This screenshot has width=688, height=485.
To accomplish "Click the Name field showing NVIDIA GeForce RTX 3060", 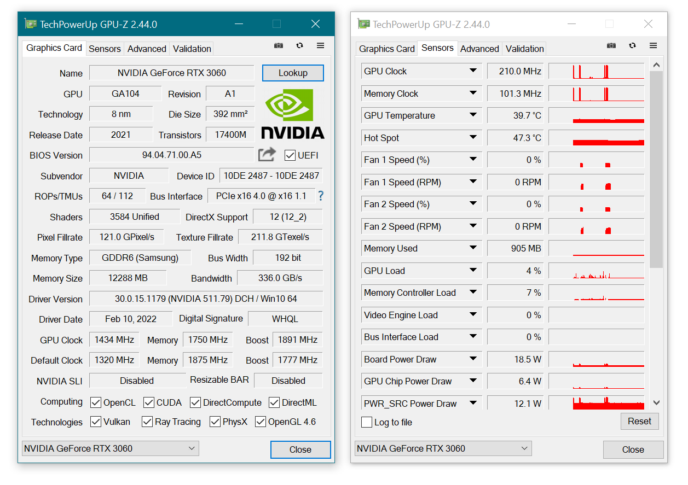I will [x=172, y=73].
